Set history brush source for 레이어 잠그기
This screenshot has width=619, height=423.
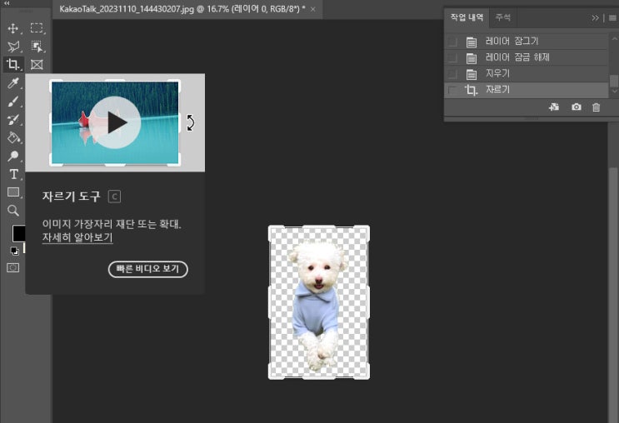pos(453,42)
